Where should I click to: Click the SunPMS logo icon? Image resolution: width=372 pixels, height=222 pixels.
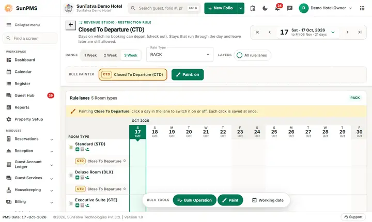coord(9,8)
